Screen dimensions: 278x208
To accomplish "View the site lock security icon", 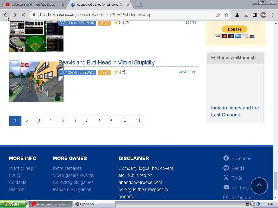I will click(34, 15).
